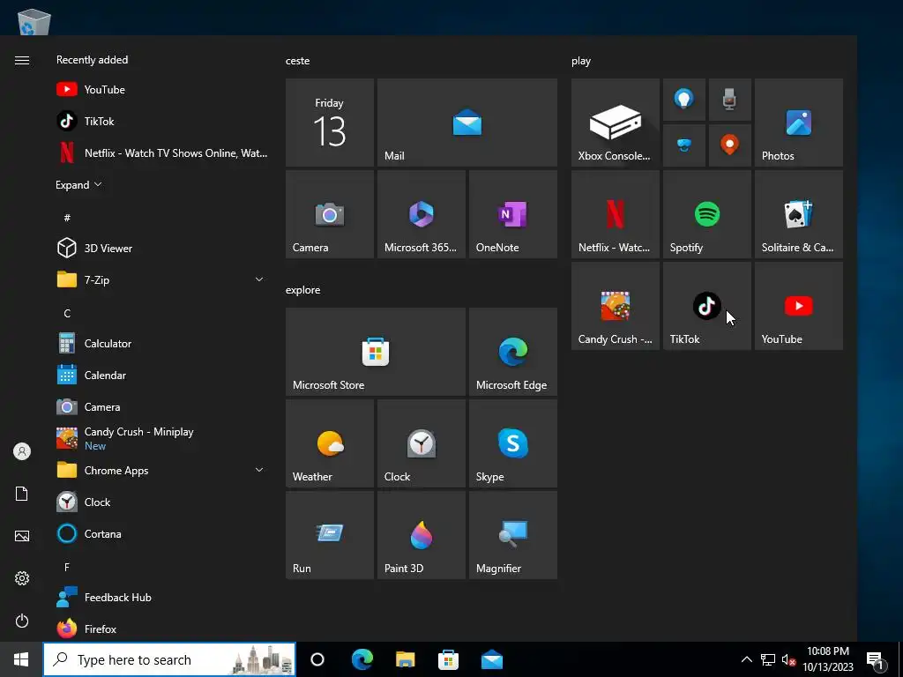
Task: Open the Microsoft Store tile
Action: pyautogui.click(x=376, y=352)
